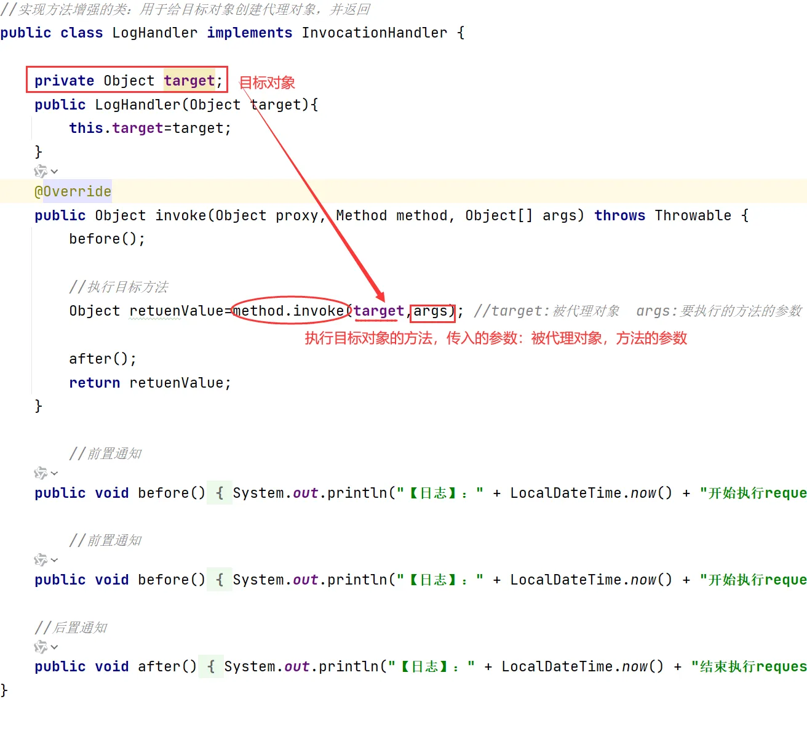Open the chevron dropdown beside the @Override gutter icon
807x731 pixels.
55,171
